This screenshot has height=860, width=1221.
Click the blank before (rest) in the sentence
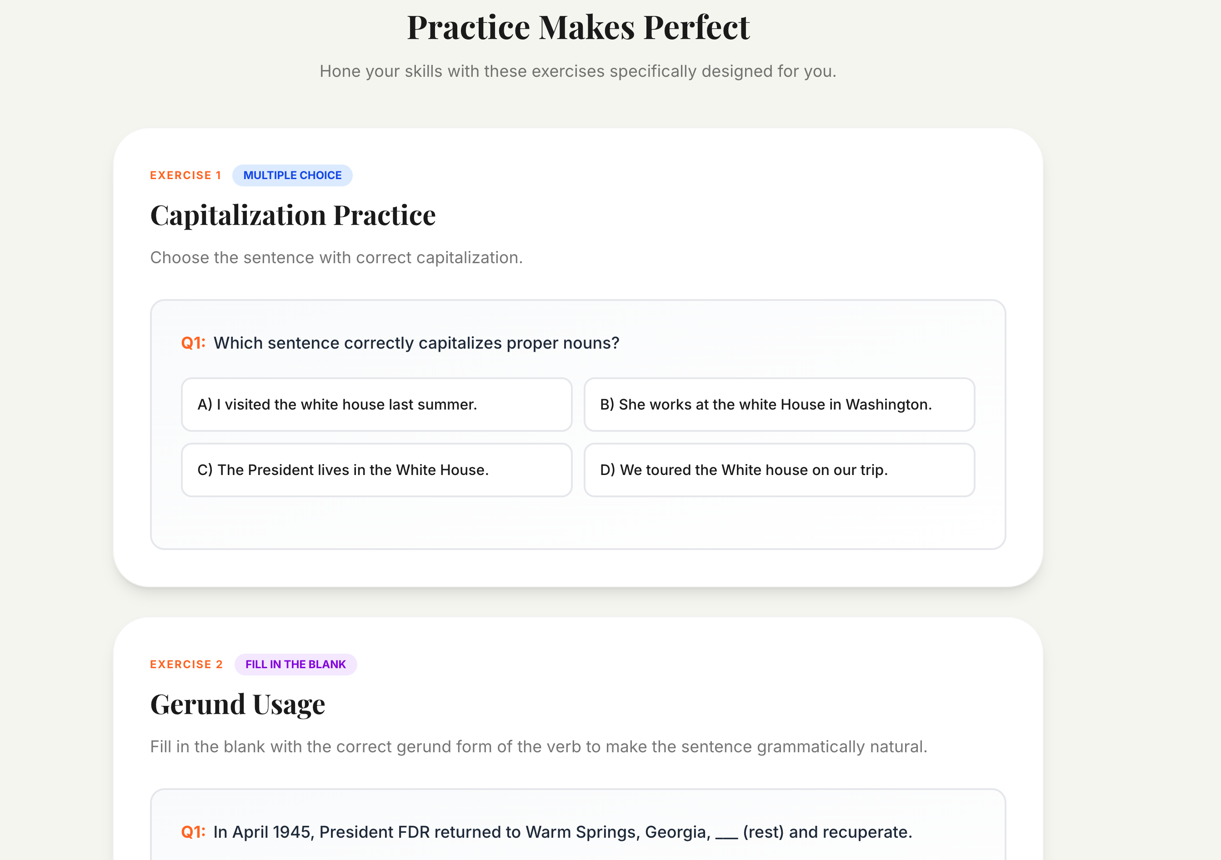(726, 834)
